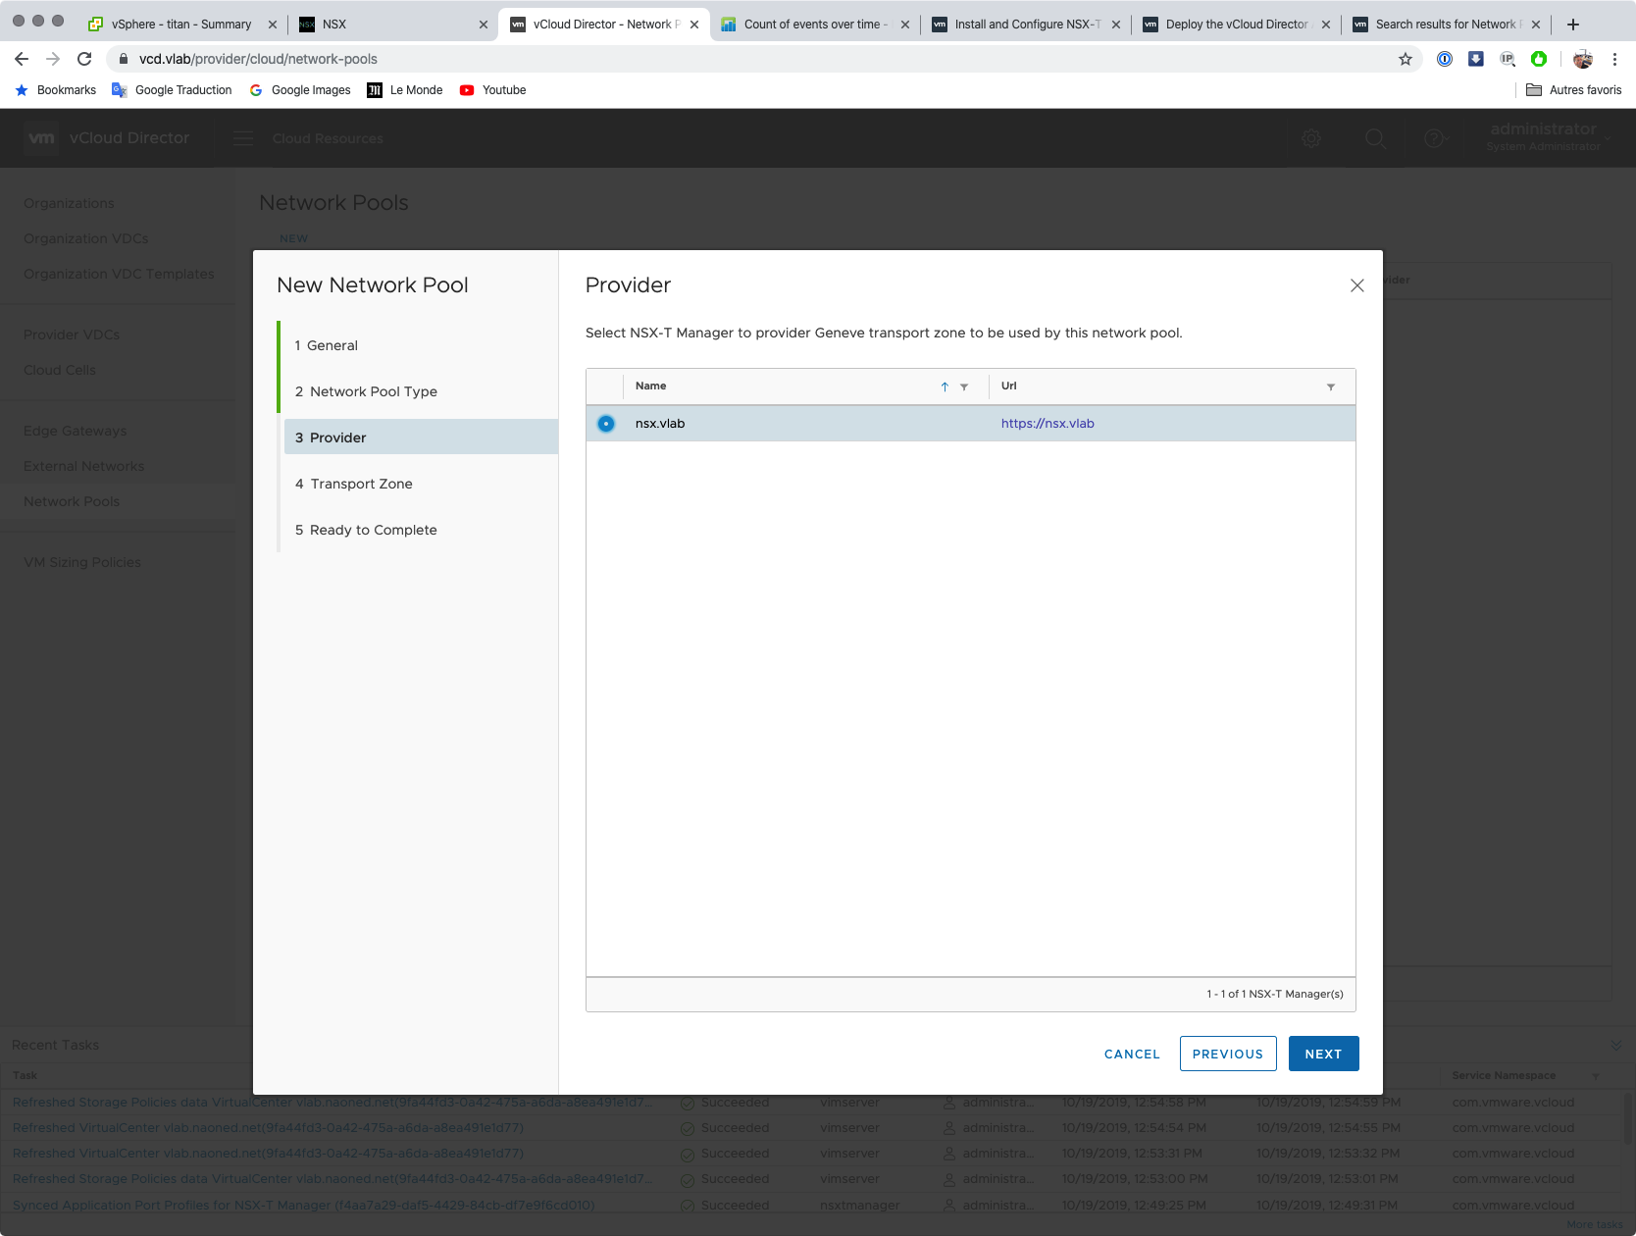Switch to vSphere - titan - Summary tab
This screenshot has height=1236, width=1636.
coord(180,25)
